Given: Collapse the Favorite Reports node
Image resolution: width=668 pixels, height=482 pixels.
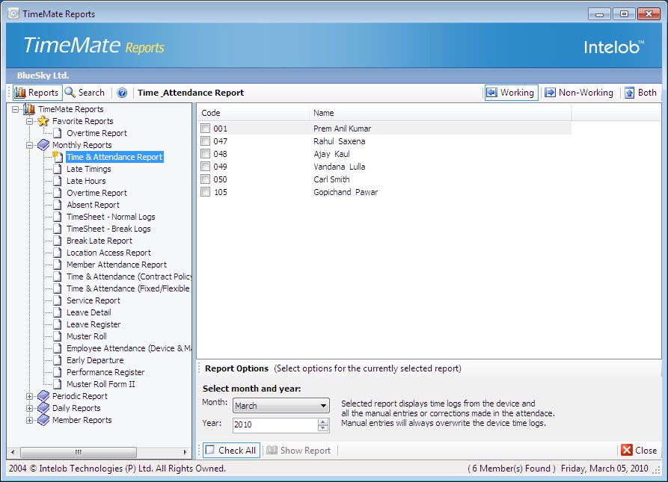Looking at the screenshot, I should pos(29,121).
